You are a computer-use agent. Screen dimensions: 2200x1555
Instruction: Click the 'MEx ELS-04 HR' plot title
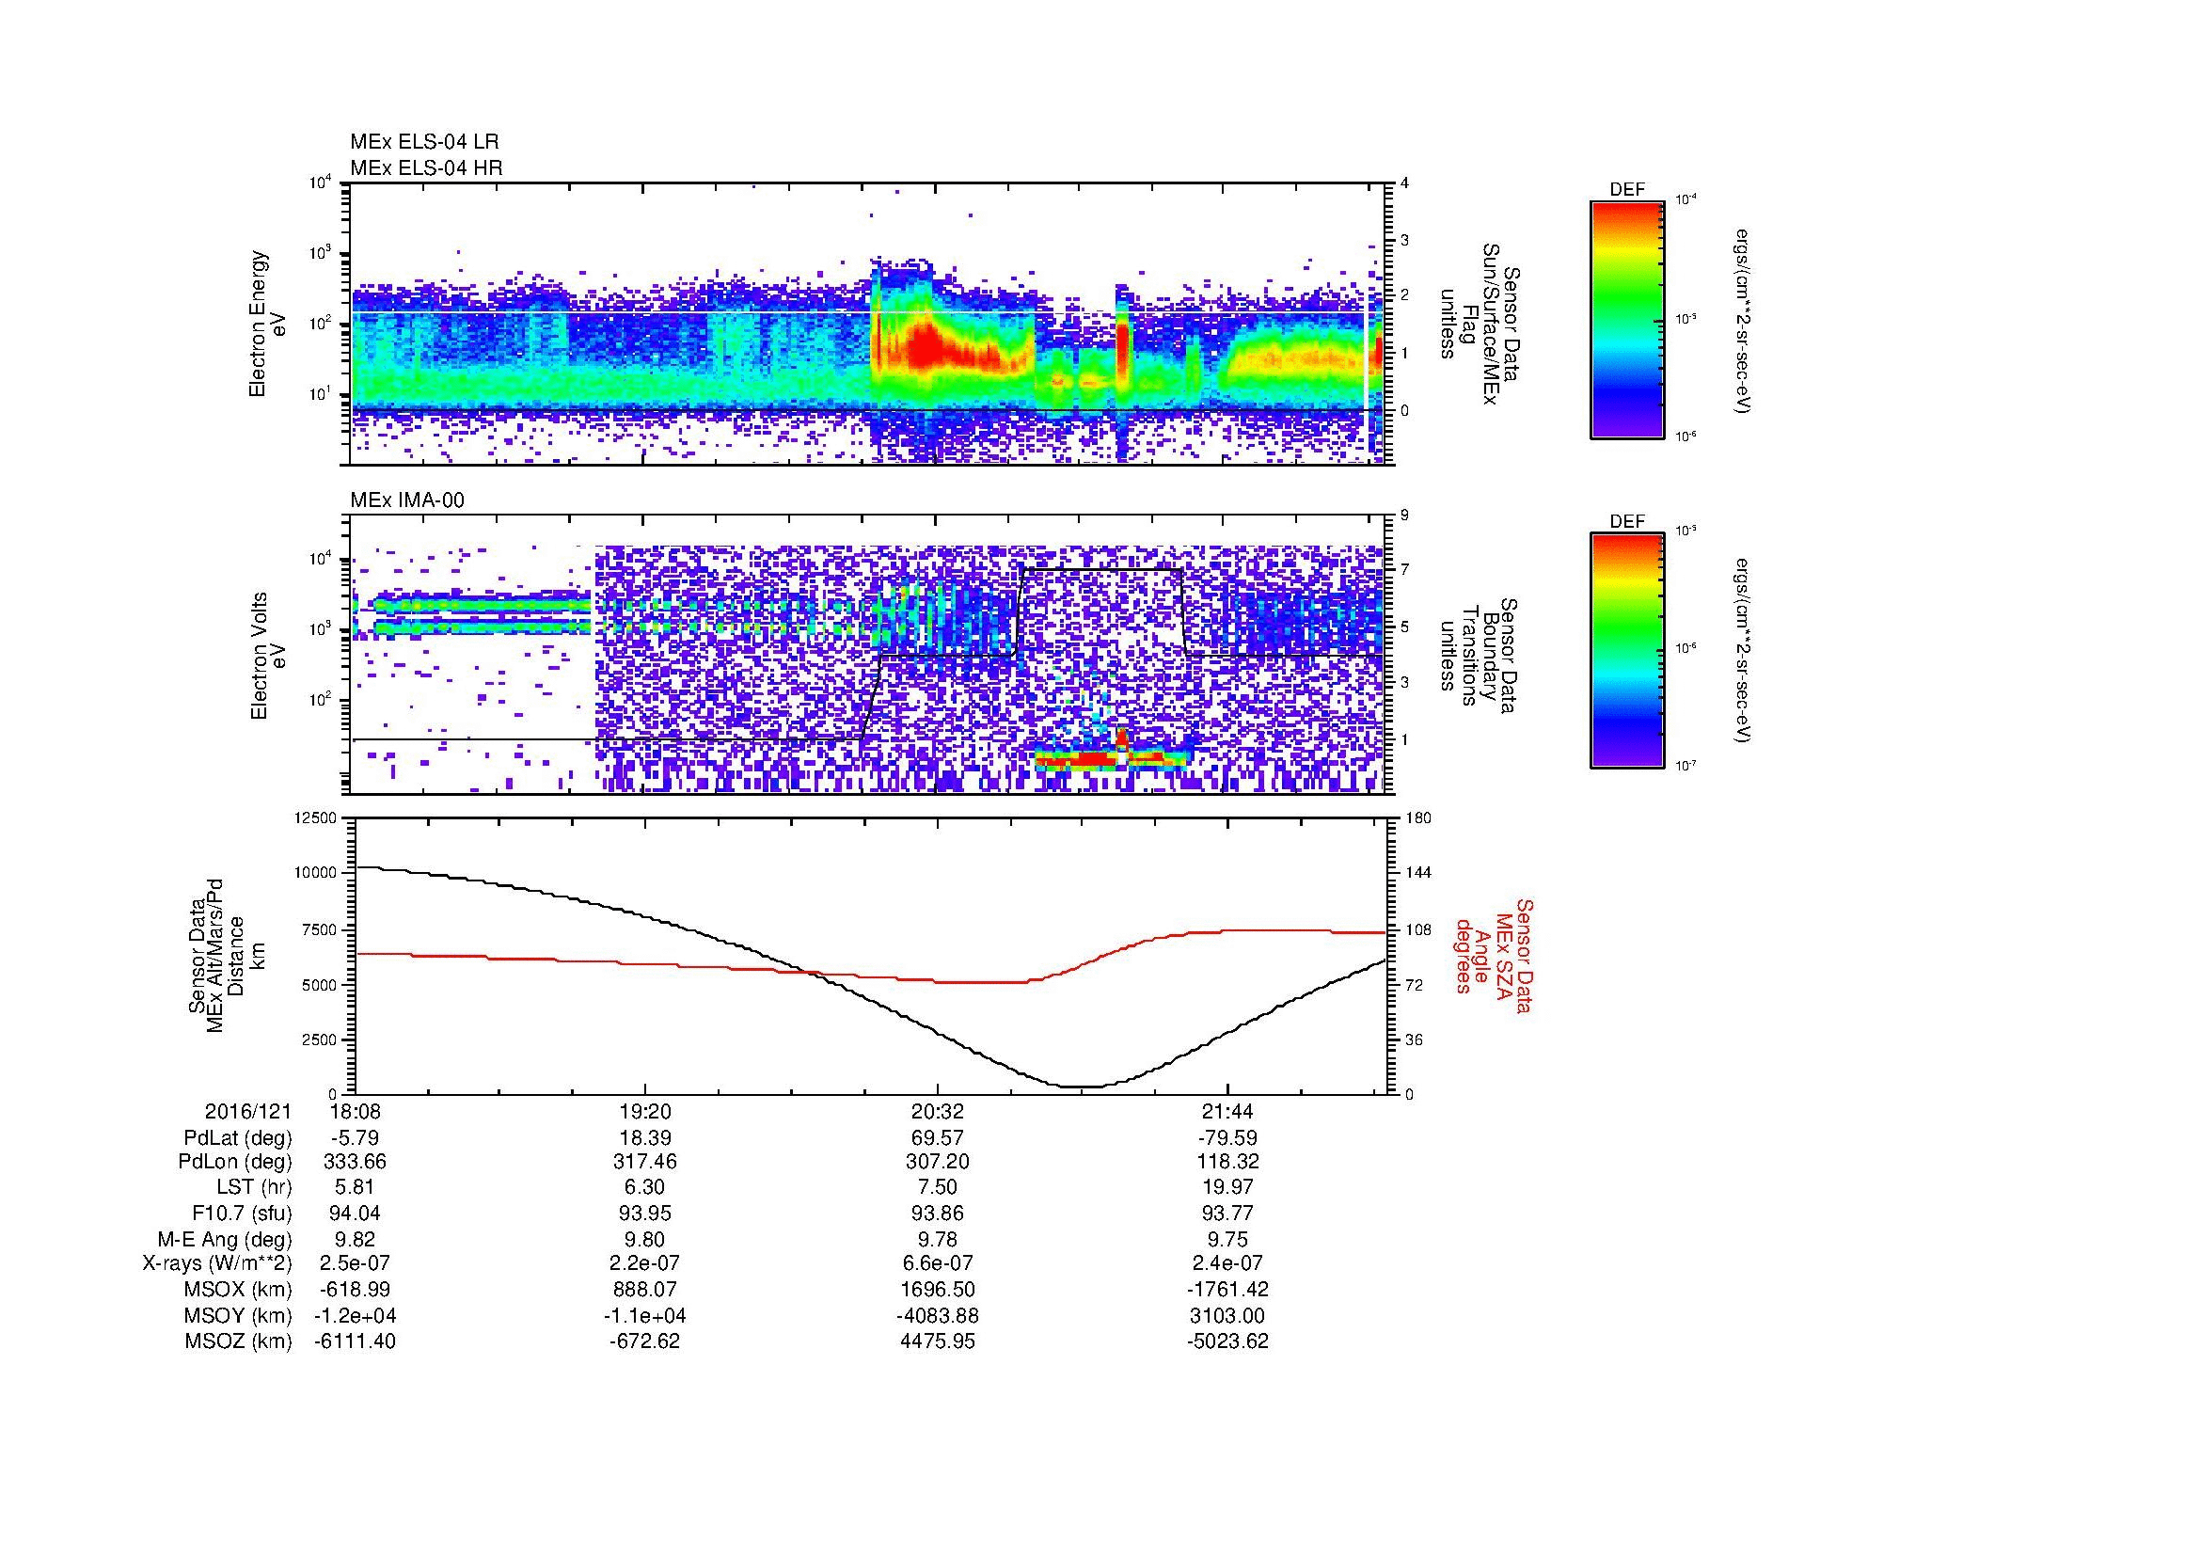click(425, 167)
